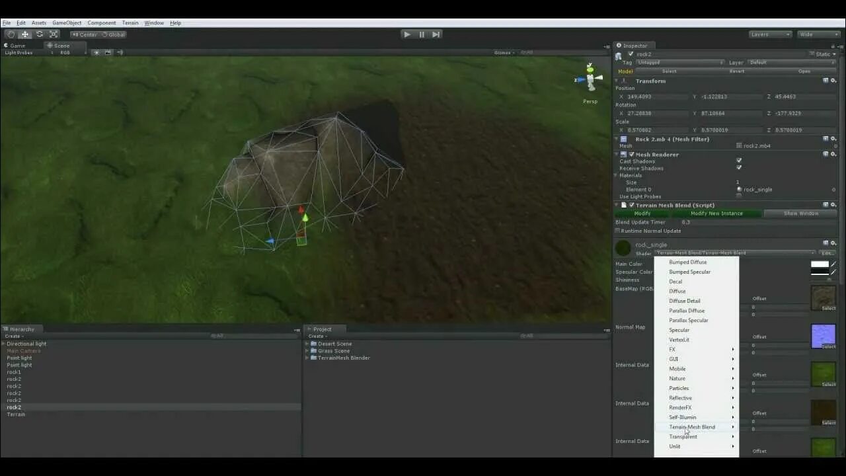846x476 pixels.
Task: Toggle scene lighting sun icon
Action: point(96,52)
